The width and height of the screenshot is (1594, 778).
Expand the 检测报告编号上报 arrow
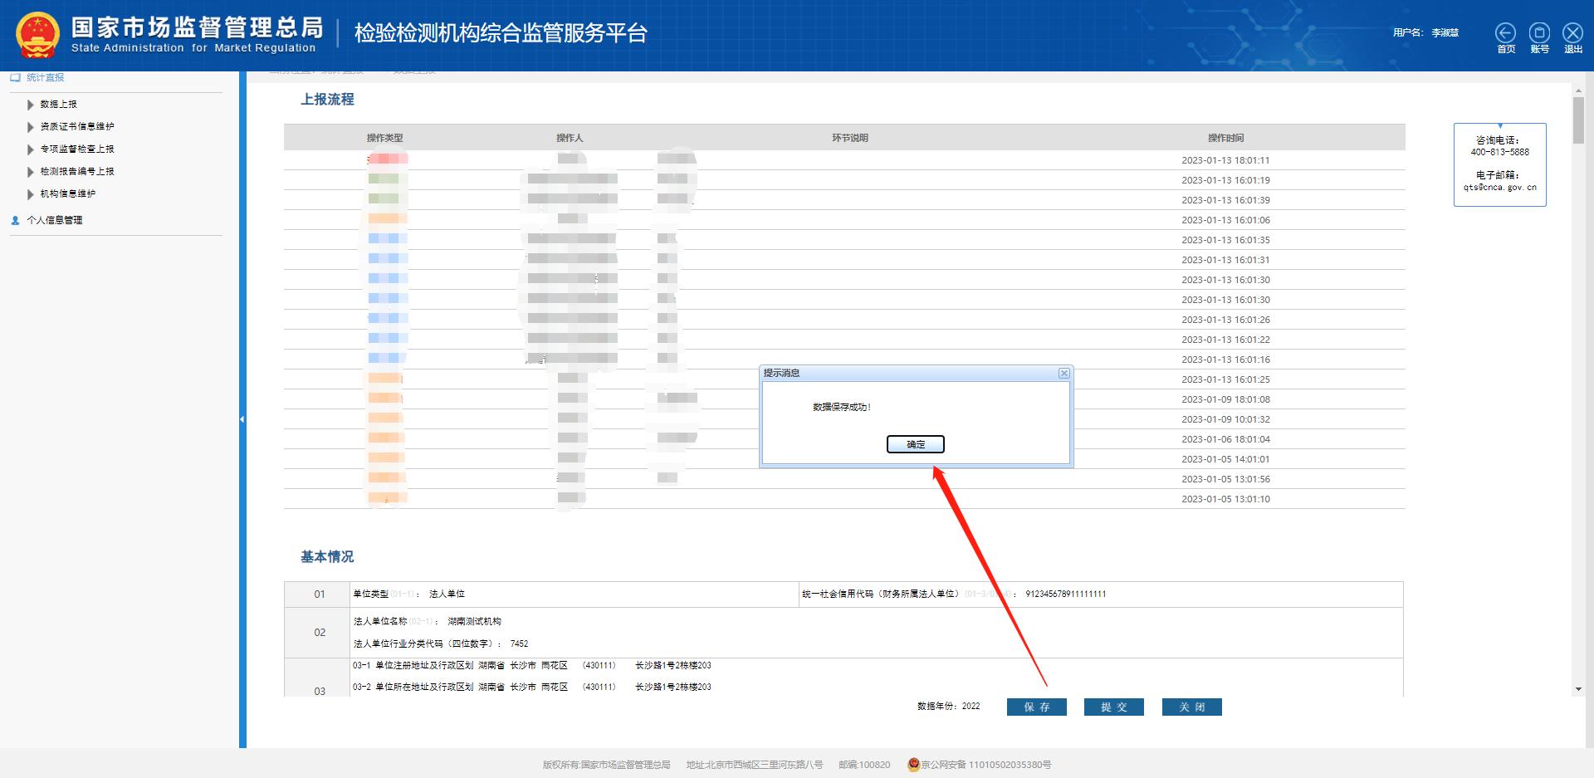pos(31,172)
